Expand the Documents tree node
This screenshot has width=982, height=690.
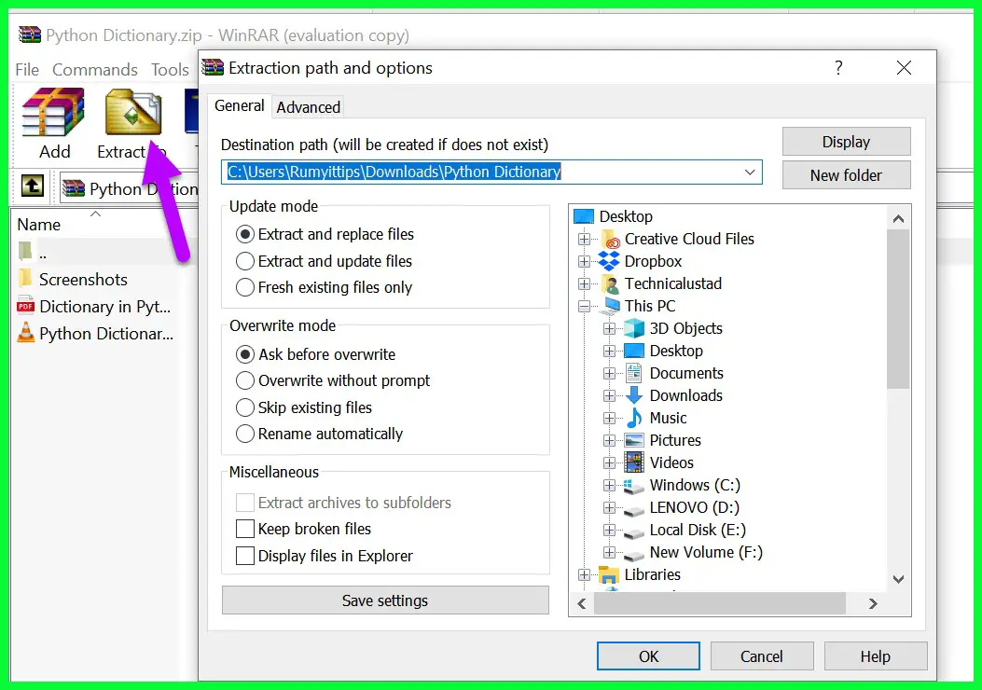click(x=609, y=373)
